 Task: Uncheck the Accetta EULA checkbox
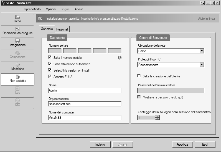click(x=50, y=77)
